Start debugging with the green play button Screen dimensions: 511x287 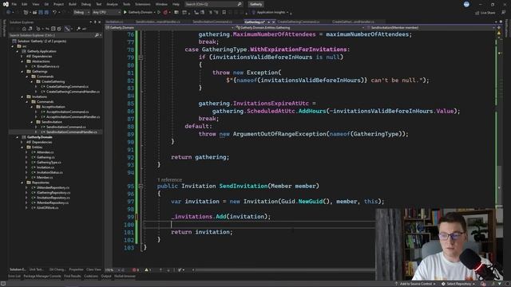[x=125, y=13]
